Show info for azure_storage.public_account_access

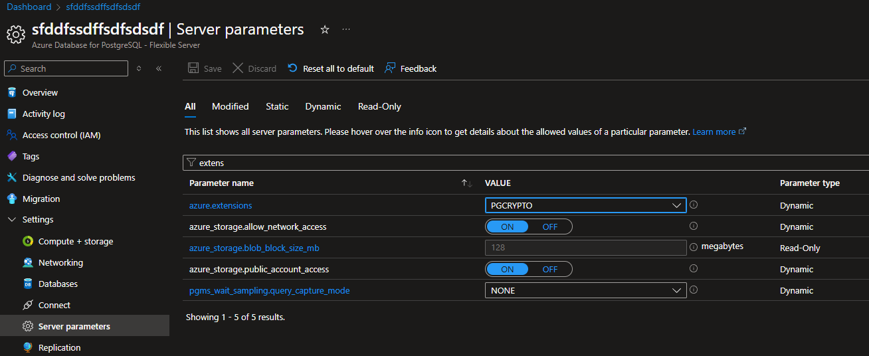click(694, 268)
